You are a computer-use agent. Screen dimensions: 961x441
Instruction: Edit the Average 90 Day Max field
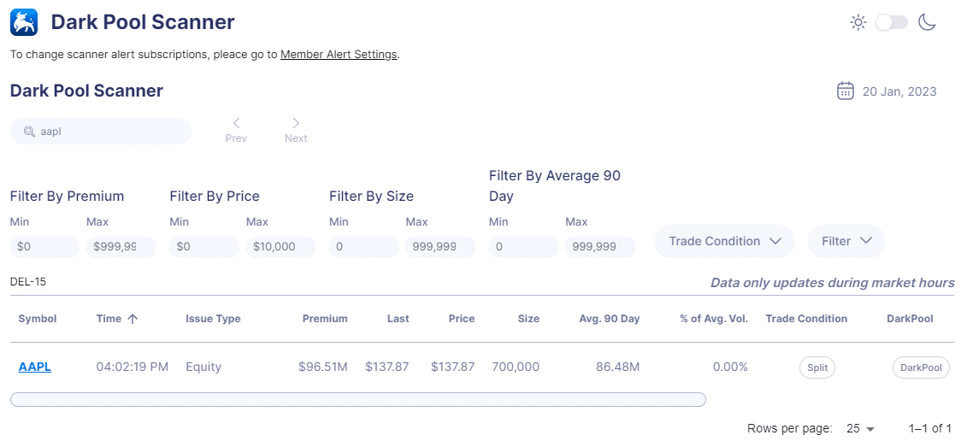(x=600, y=248)
